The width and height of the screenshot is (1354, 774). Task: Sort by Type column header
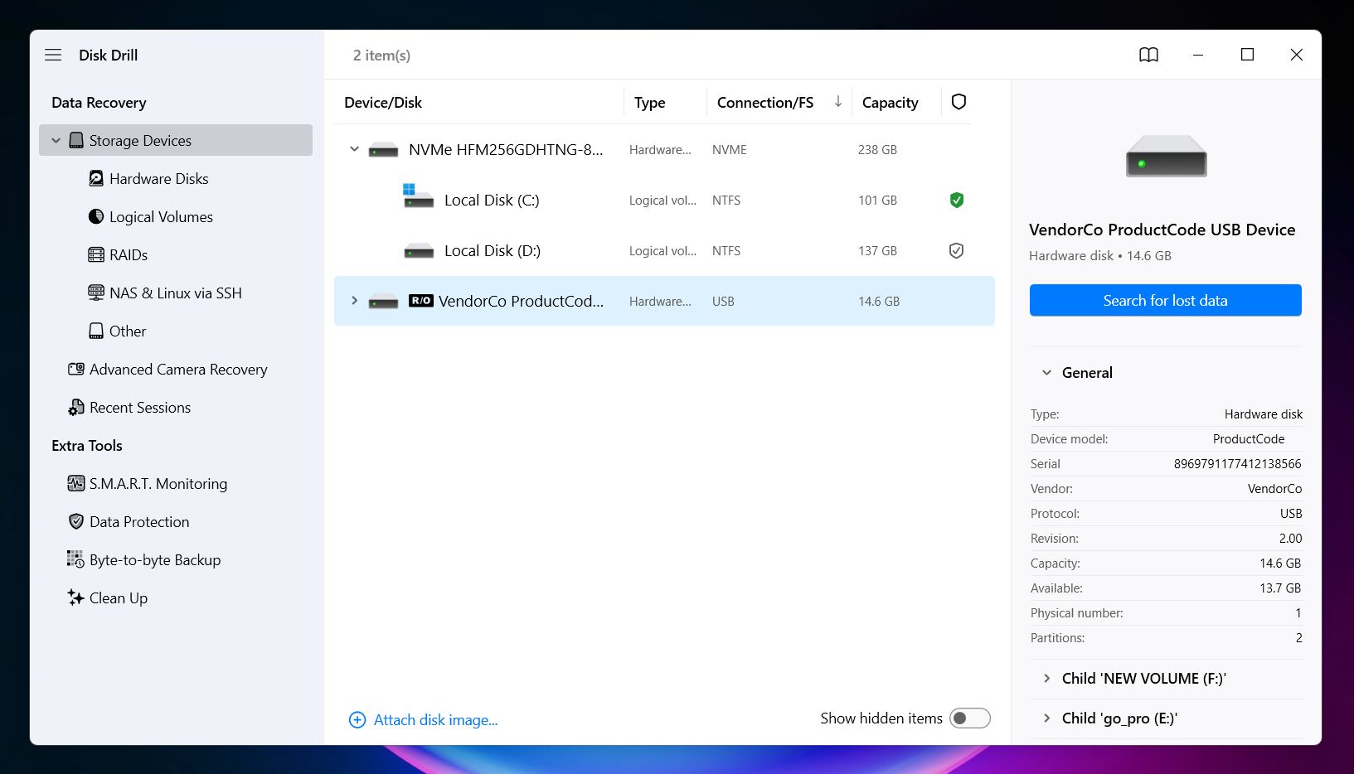pos(649,102)
